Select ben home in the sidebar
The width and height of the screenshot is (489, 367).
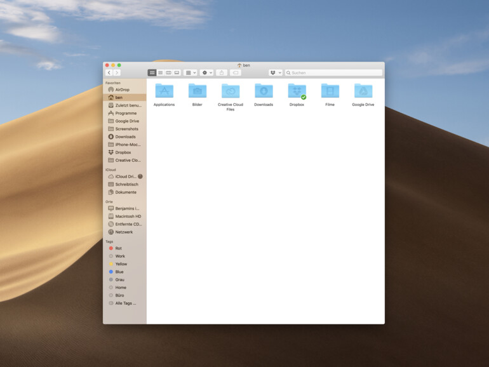(x=124, y=97)
